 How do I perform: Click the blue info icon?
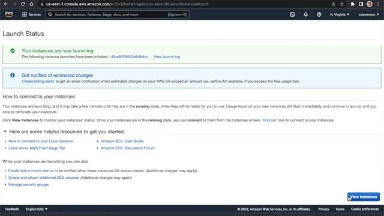13,75
